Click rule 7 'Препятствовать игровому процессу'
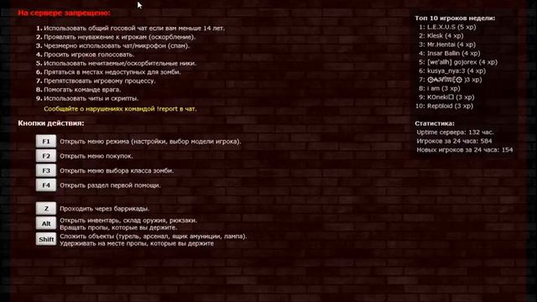Screen dimensions: 537x302 [96, 81]
